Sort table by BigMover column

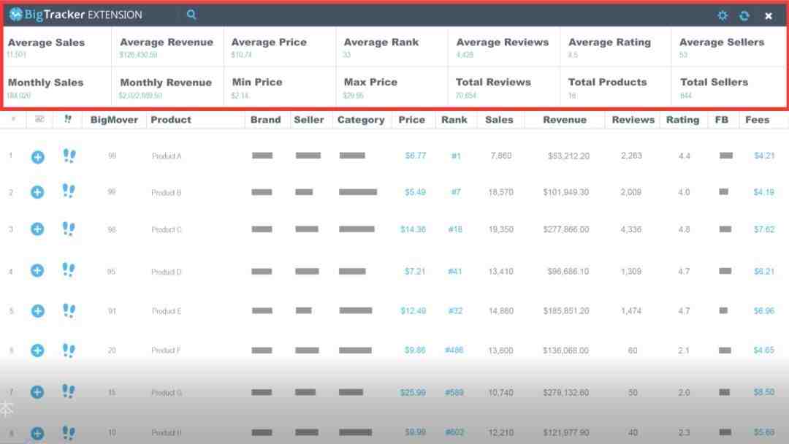(114, 120)
